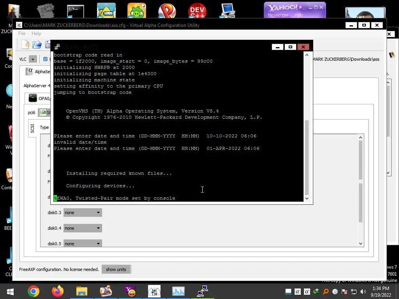Click the volume speaker tray icon

coord(363,292)
